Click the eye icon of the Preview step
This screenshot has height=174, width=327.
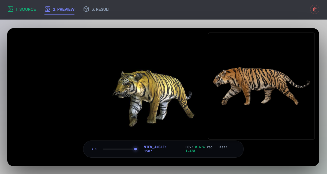[48, 9]
